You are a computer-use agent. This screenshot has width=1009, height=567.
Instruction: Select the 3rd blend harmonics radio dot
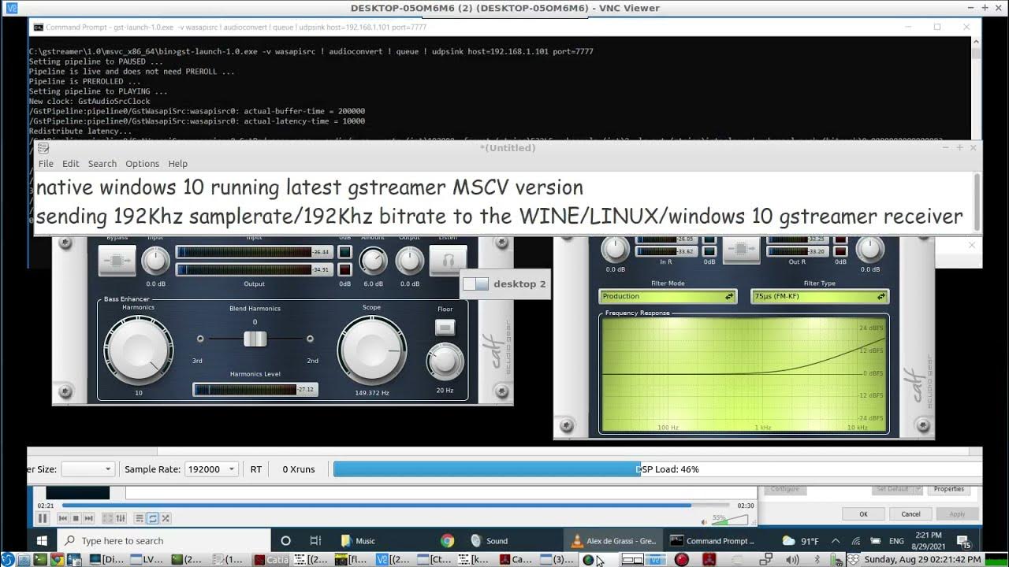tap(200, 339)
